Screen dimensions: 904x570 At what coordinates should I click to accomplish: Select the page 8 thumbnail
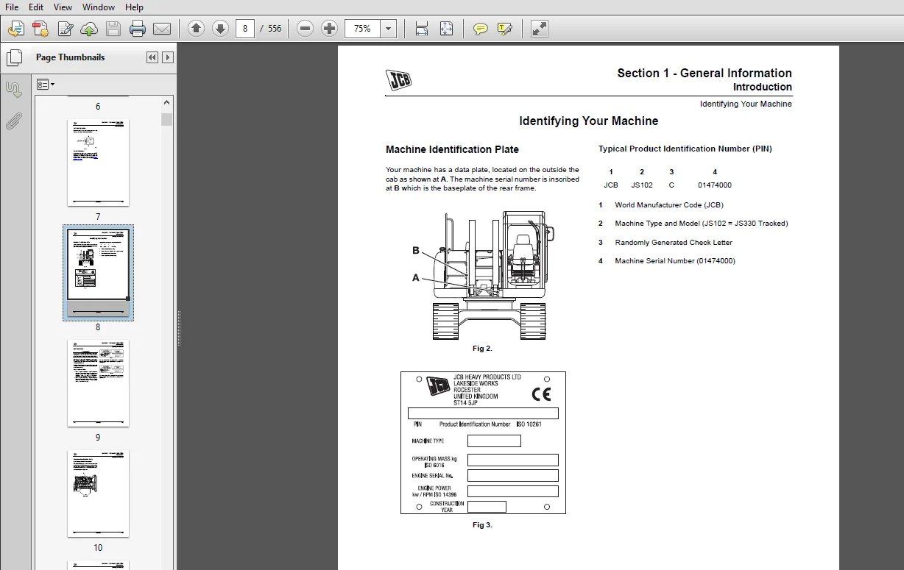[98, 273]
